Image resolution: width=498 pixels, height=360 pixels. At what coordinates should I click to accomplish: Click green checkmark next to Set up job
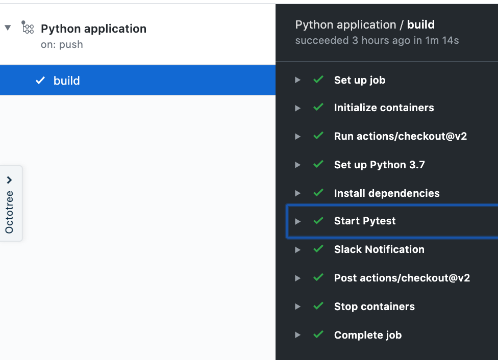coord(319,80)
